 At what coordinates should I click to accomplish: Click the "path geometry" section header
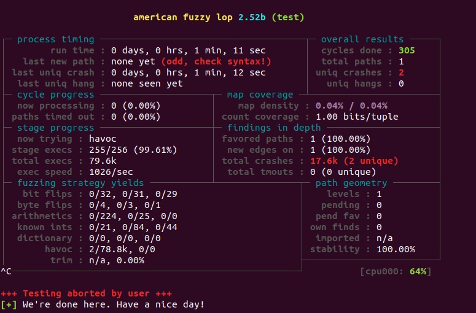[351, 183]
